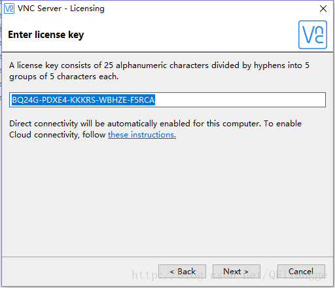This screenshot has width=335, height=288.
Task: Cancel the licensing wizard
Action: (301, 272)
